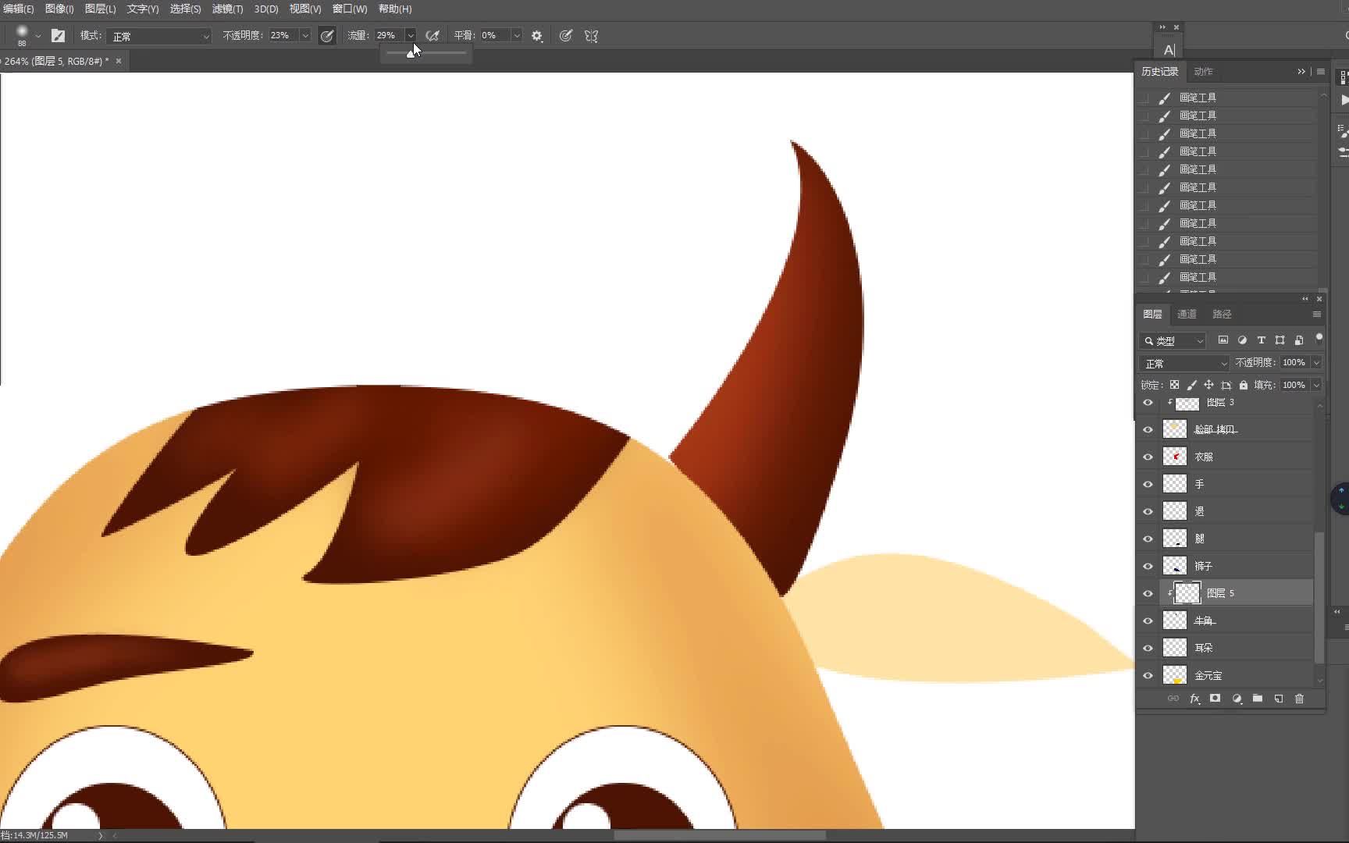
Task: Lock image pixels with brush icon
Action: (1191, 385)
